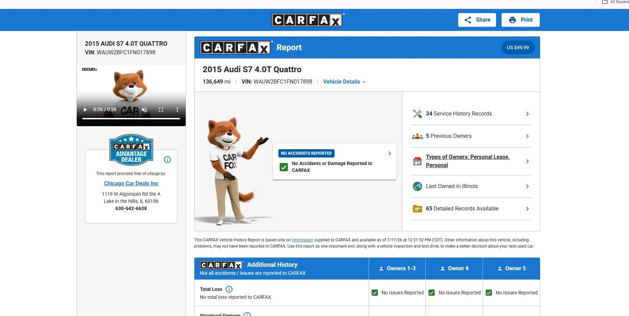Click the Service History wrench icon
Image resolution: width=629 pixels, height=316 pixels.
417,114
